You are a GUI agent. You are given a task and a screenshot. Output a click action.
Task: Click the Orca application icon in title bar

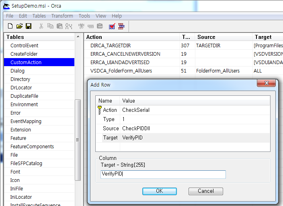point(6,6)
